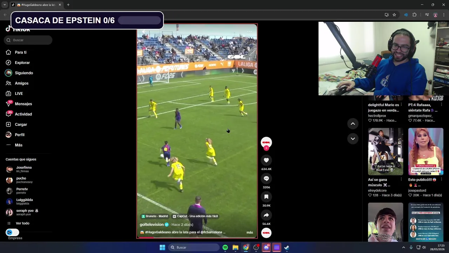Open 'Así se gana músculo' video thumbnail

386,151
